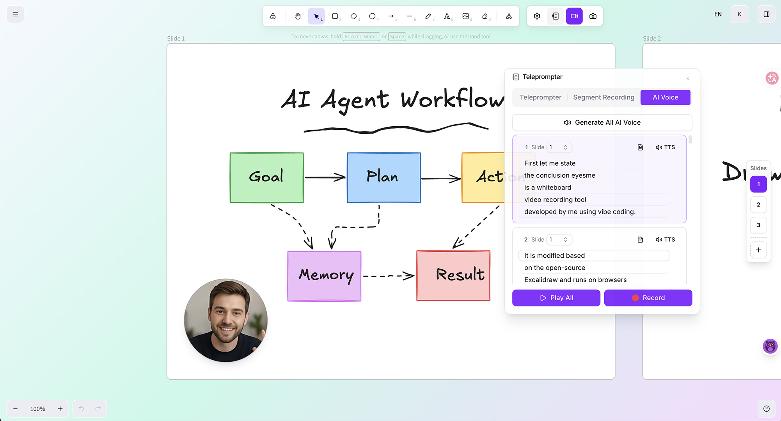
Task: Toggle the right sidebar panel icon
Action: click(767, 14)
